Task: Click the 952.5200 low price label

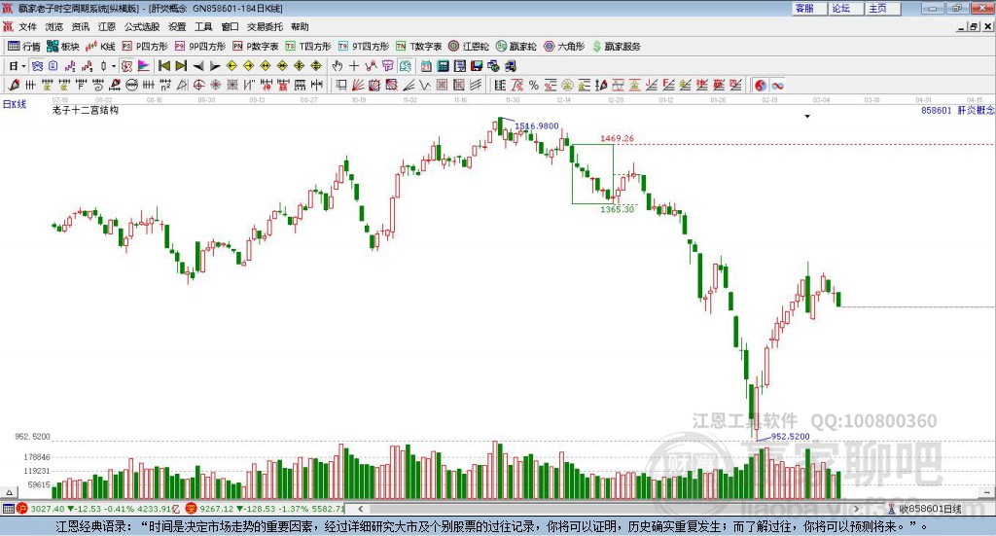Action: (790, 437)
